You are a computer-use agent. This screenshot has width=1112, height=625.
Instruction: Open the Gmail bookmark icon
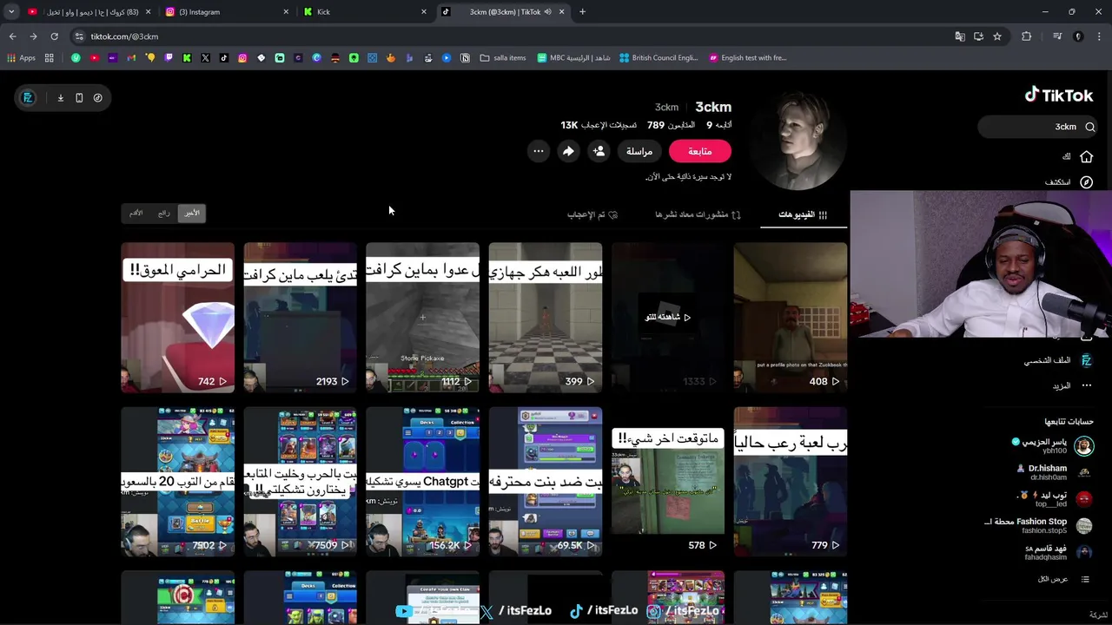pos(131,58)
